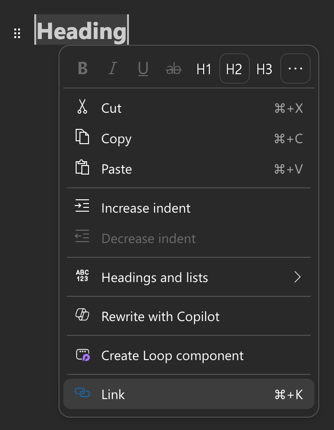The height and width of the screenshot is (430, 334).
Task: Click the Loop component icon
Action: (x=82, y=355)
